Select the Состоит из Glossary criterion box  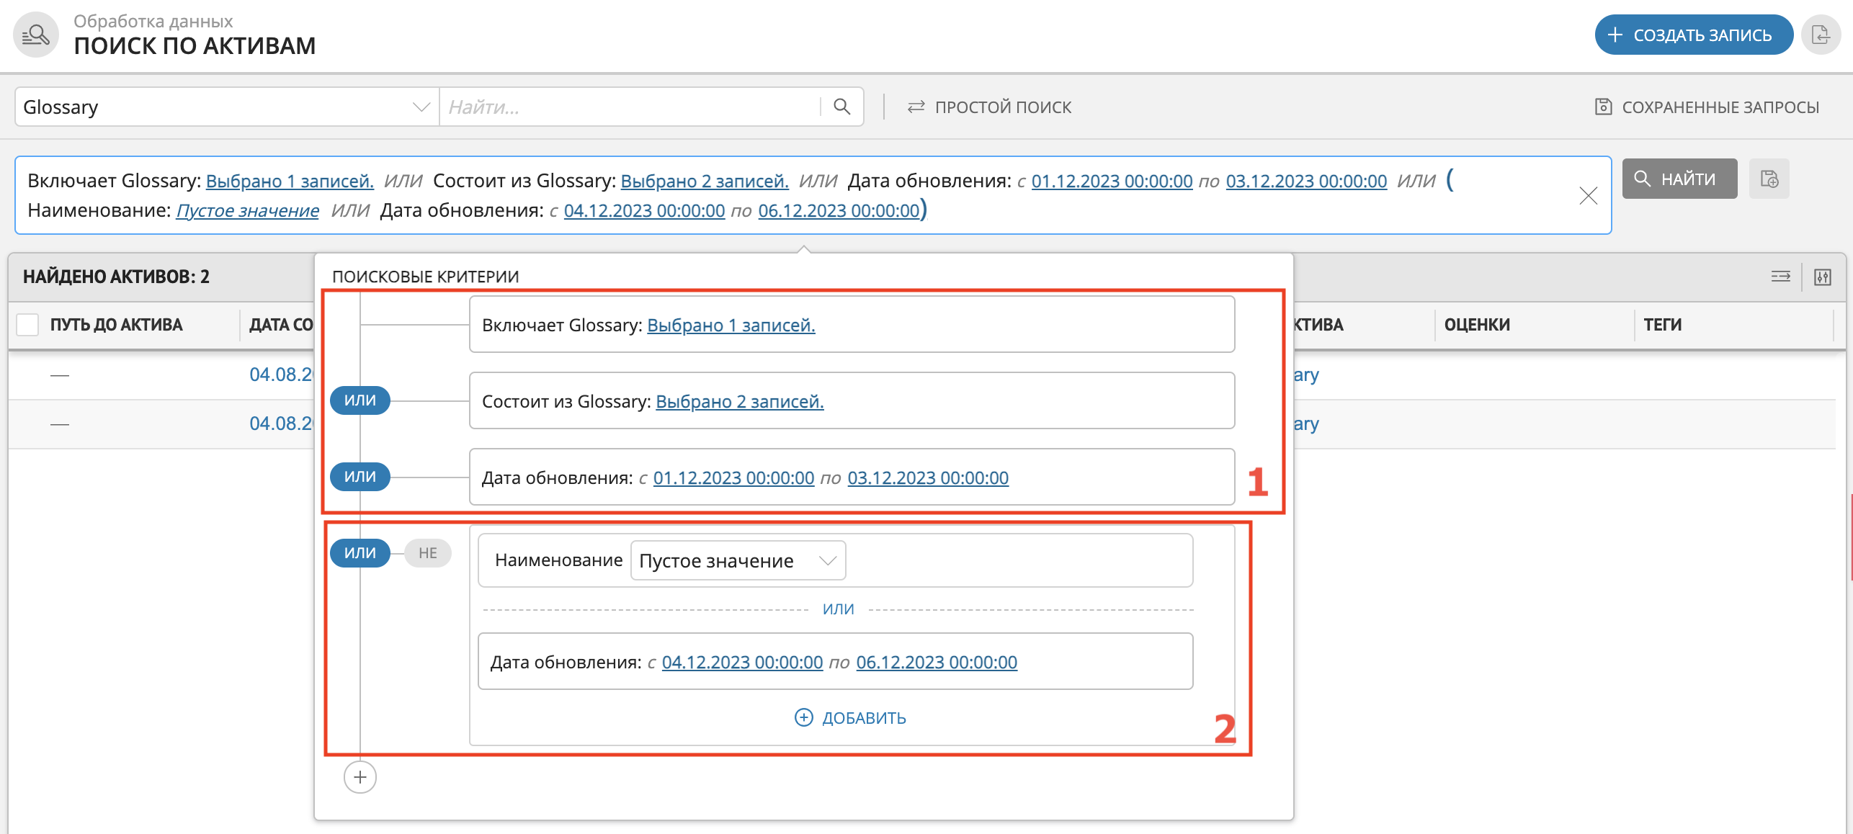coord(852,400)
